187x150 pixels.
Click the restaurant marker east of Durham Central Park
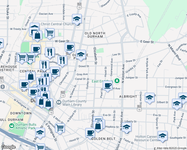(50, 52)
